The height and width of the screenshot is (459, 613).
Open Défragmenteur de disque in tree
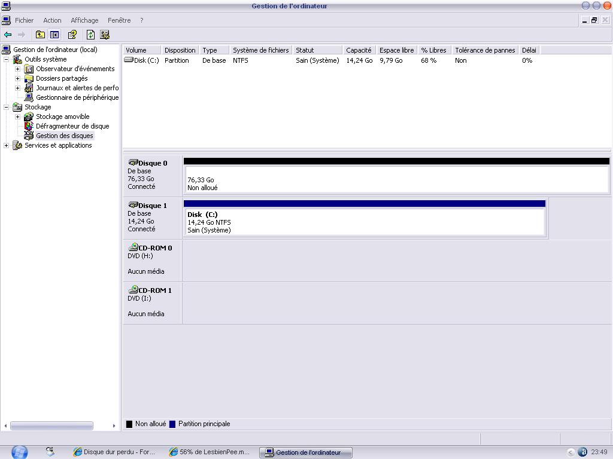click(72, 126)
